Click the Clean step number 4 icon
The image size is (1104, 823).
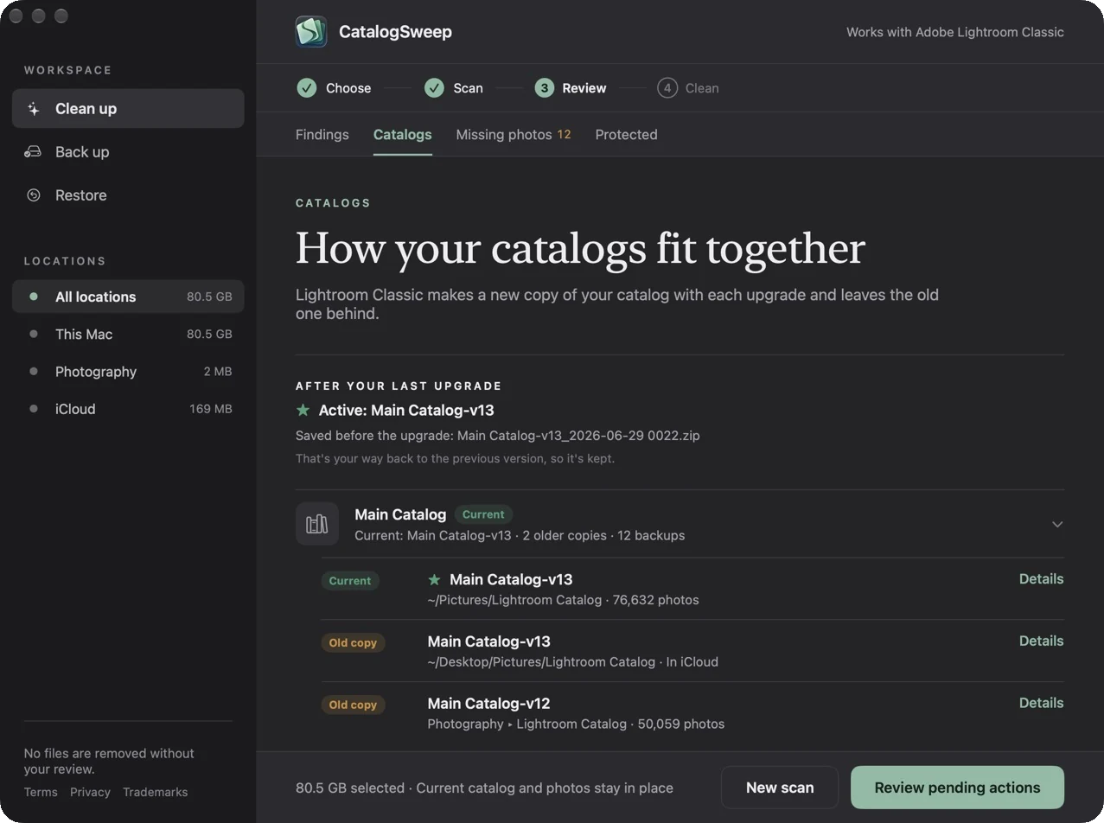pyautogui.click(x=667, y=88)
